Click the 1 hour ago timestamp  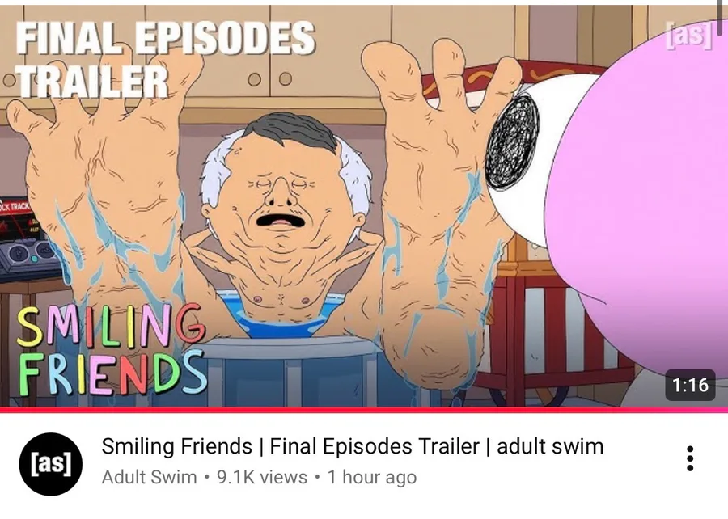[x=372, y=477]
